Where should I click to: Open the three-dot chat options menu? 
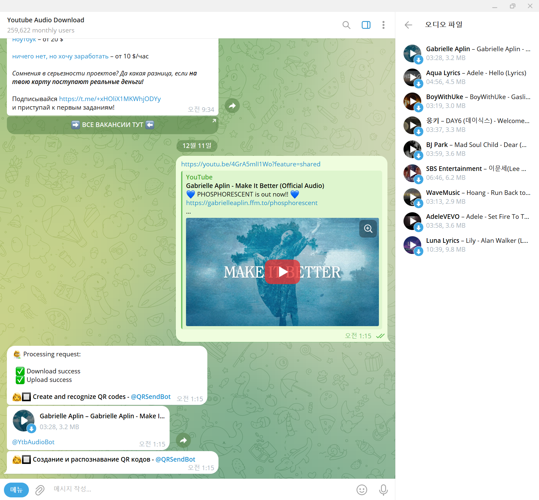point(383,25)
